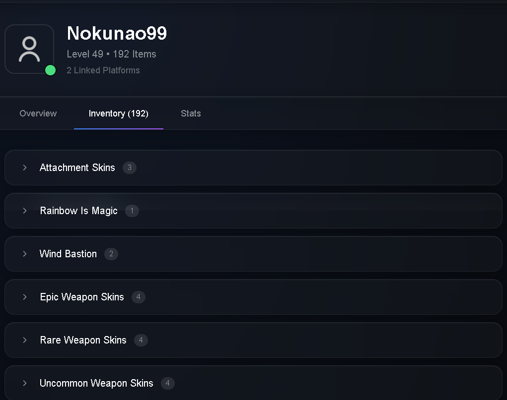Click the Rainbow Is Magic count badge
The image size is (507, 400).
(132, 211)
